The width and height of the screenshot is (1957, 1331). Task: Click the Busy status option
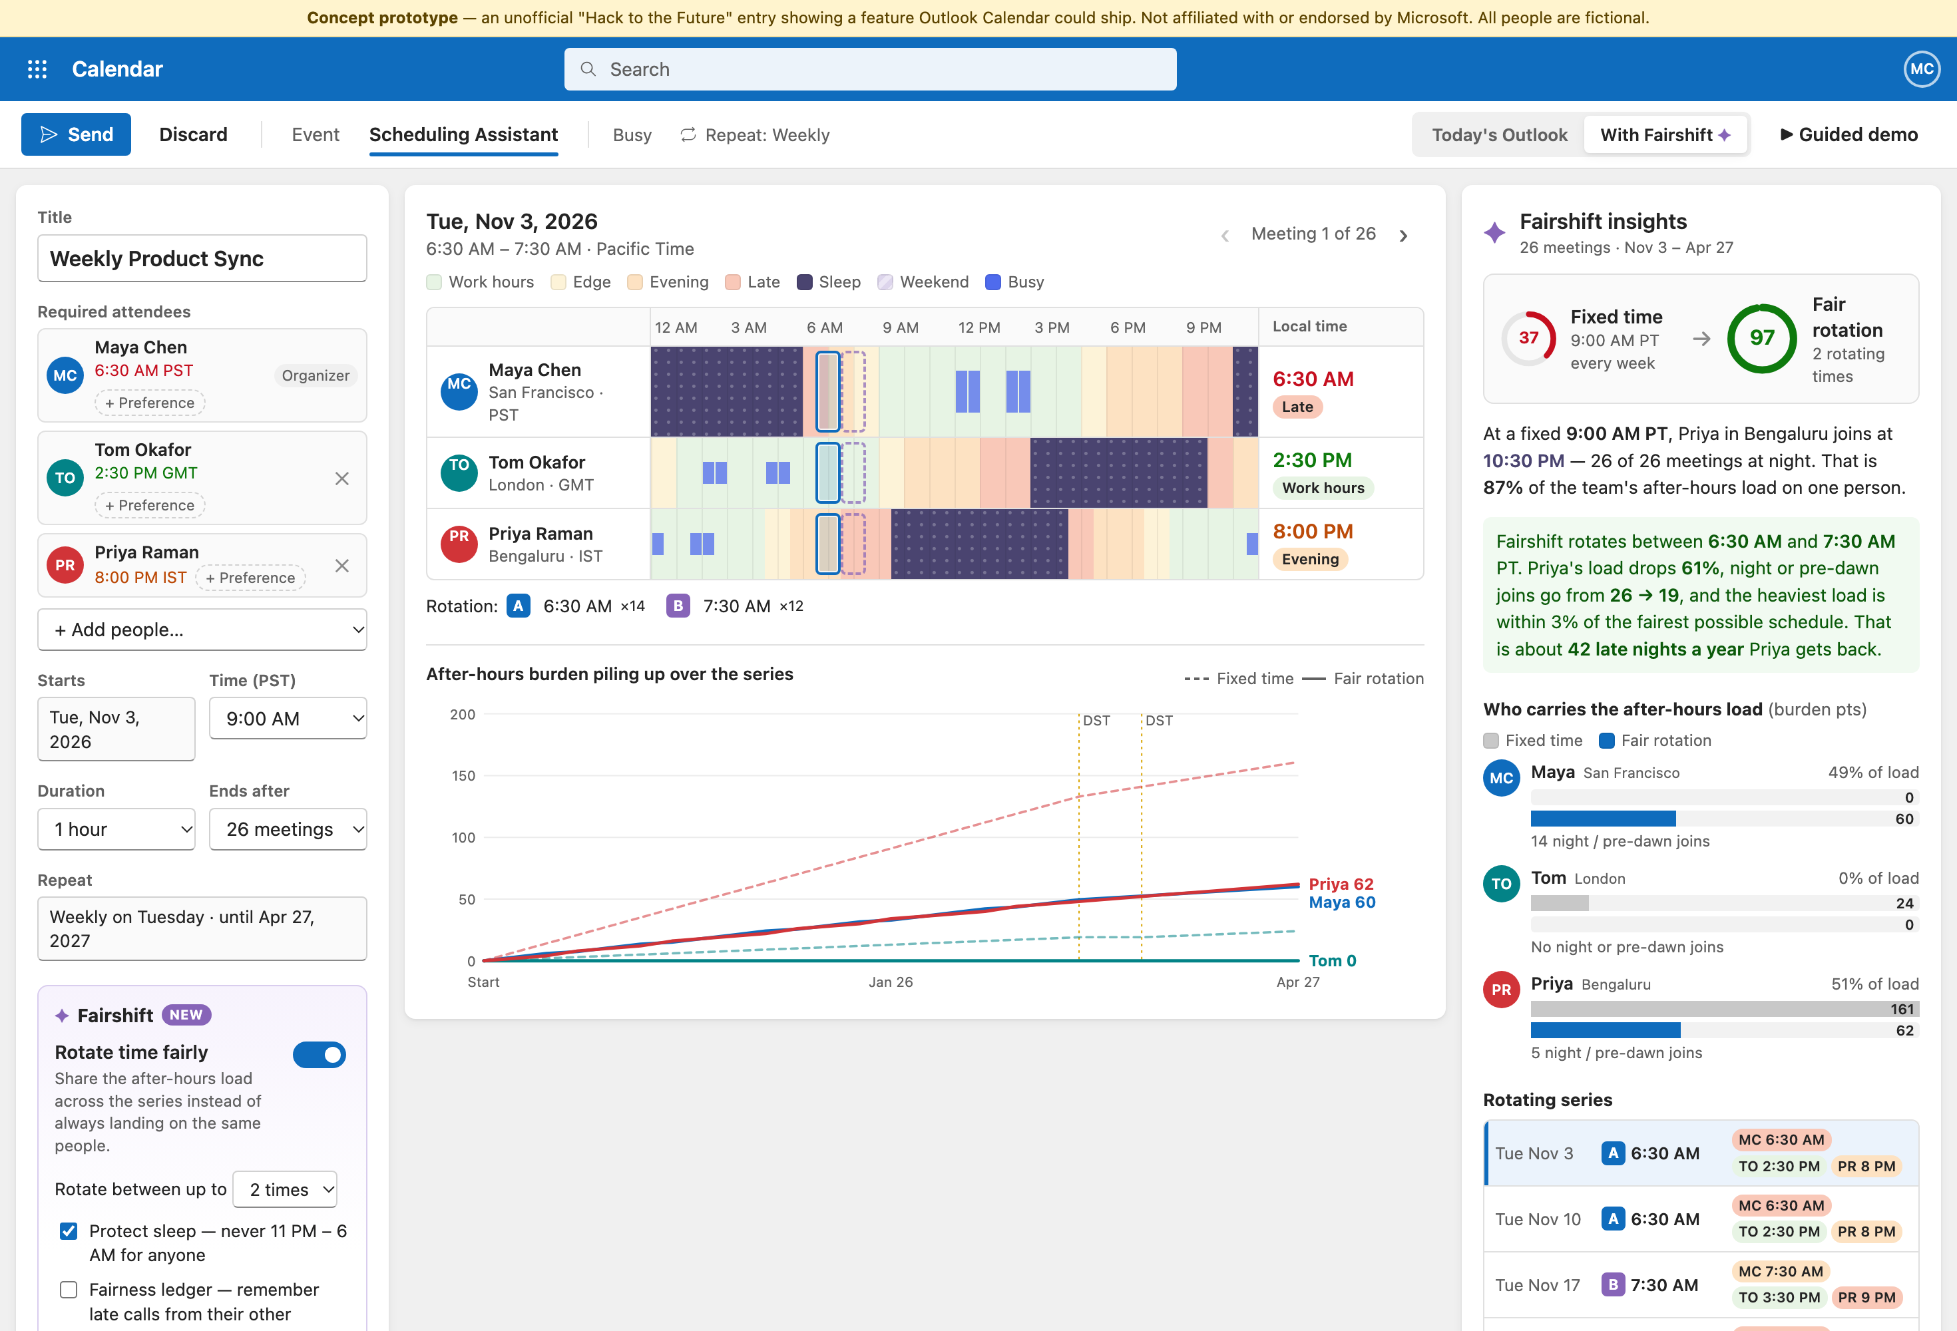click(632, 134)
